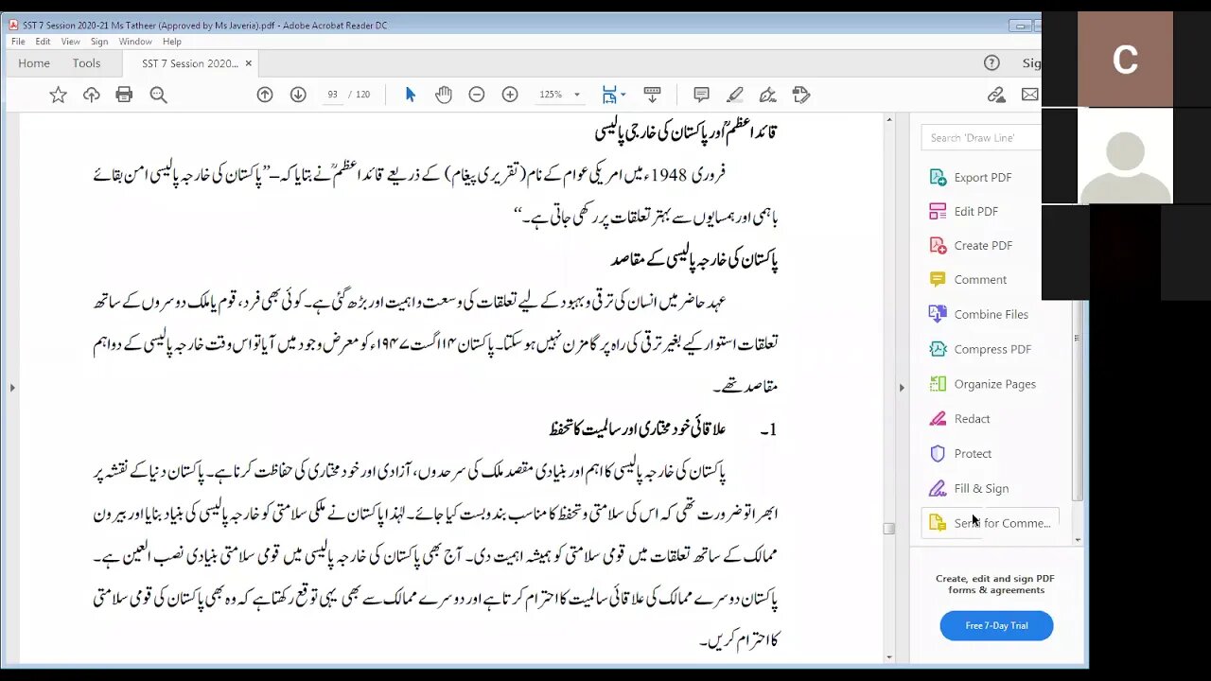Go to the next page arrow
Screen dimensions: 1211x681
(298, 95)
